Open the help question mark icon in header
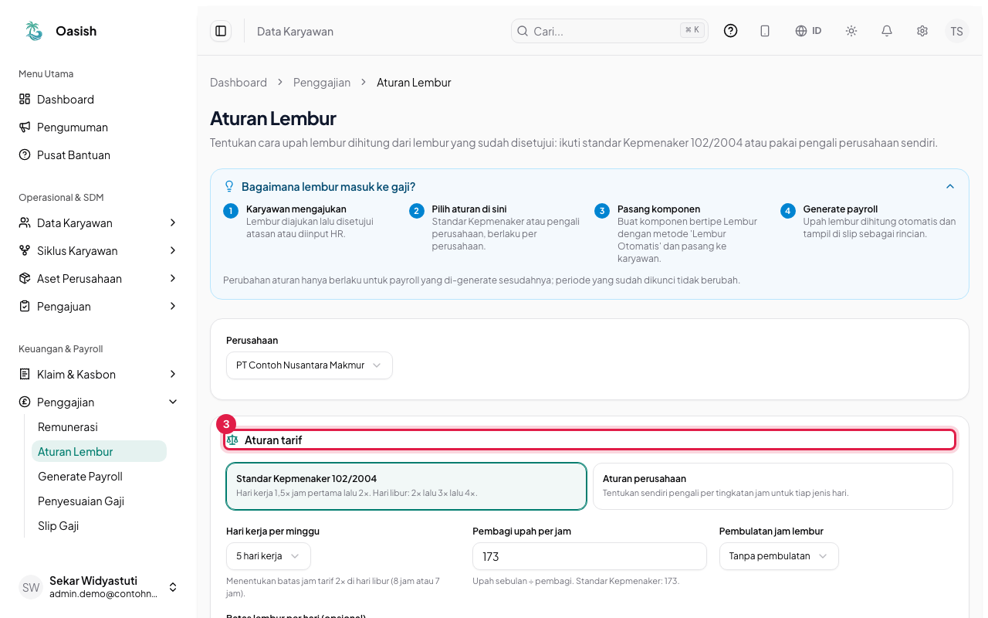The height and width of the screenshot is (618, 988). pyautogui.click(x=731, y=31)
